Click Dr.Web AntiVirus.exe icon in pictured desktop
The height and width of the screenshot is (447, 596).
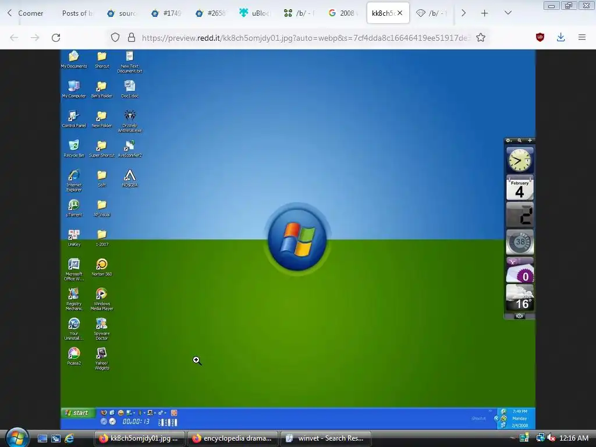[130, 121]
